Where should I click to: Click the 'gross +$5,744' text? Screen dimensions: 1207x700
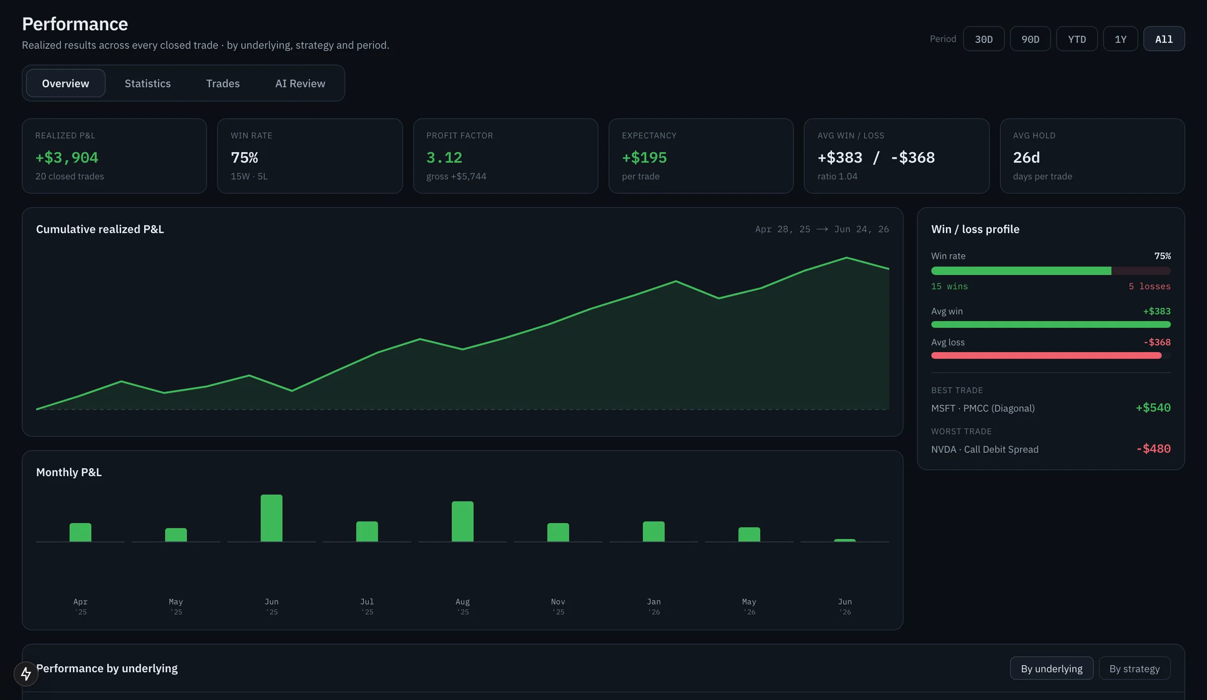point(456,177)
